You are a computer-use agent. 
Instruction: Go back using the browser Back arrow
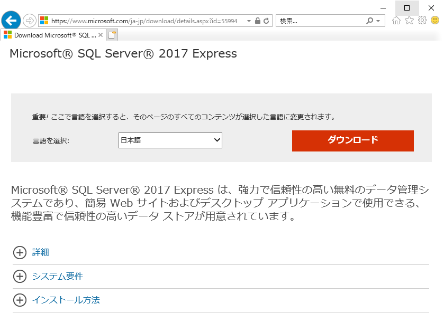click(11, 21)
